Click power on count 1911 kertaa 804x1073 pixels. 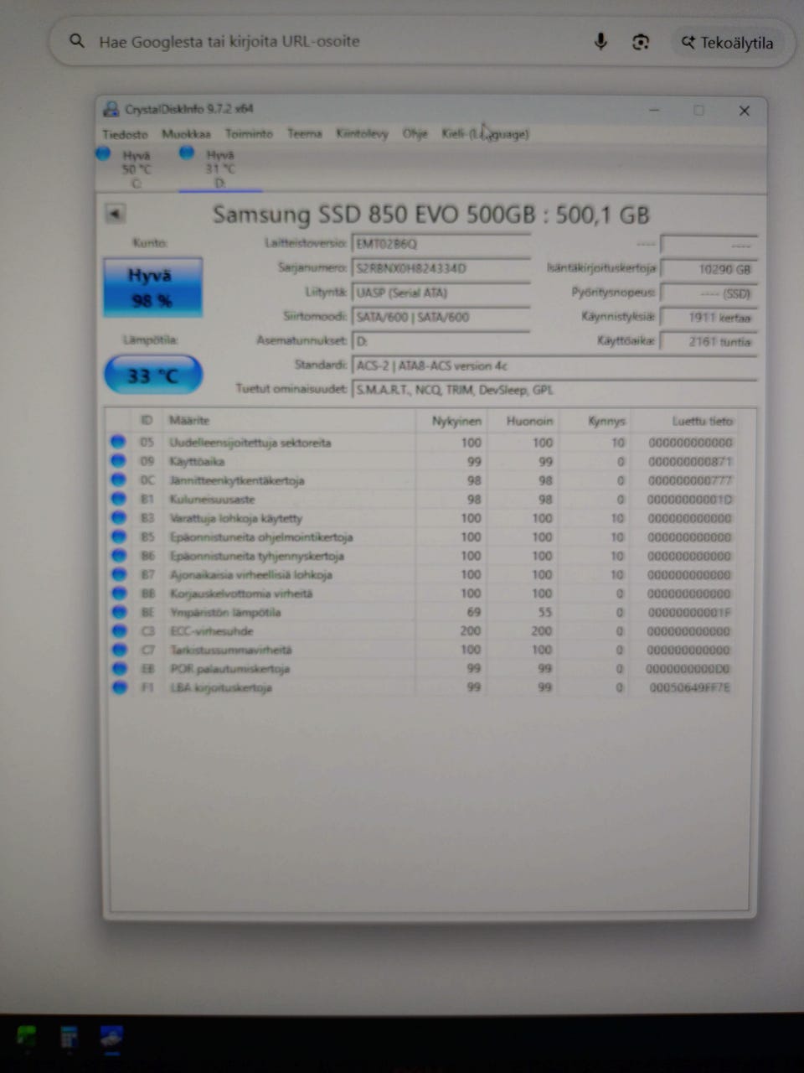click(708, 318)
